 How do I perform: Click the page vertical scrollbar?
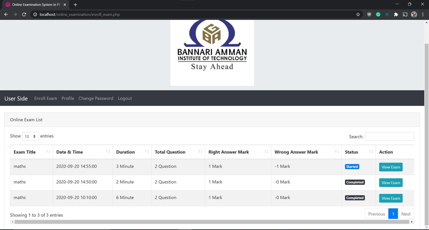pyautogui.click(x=427, y=134)
